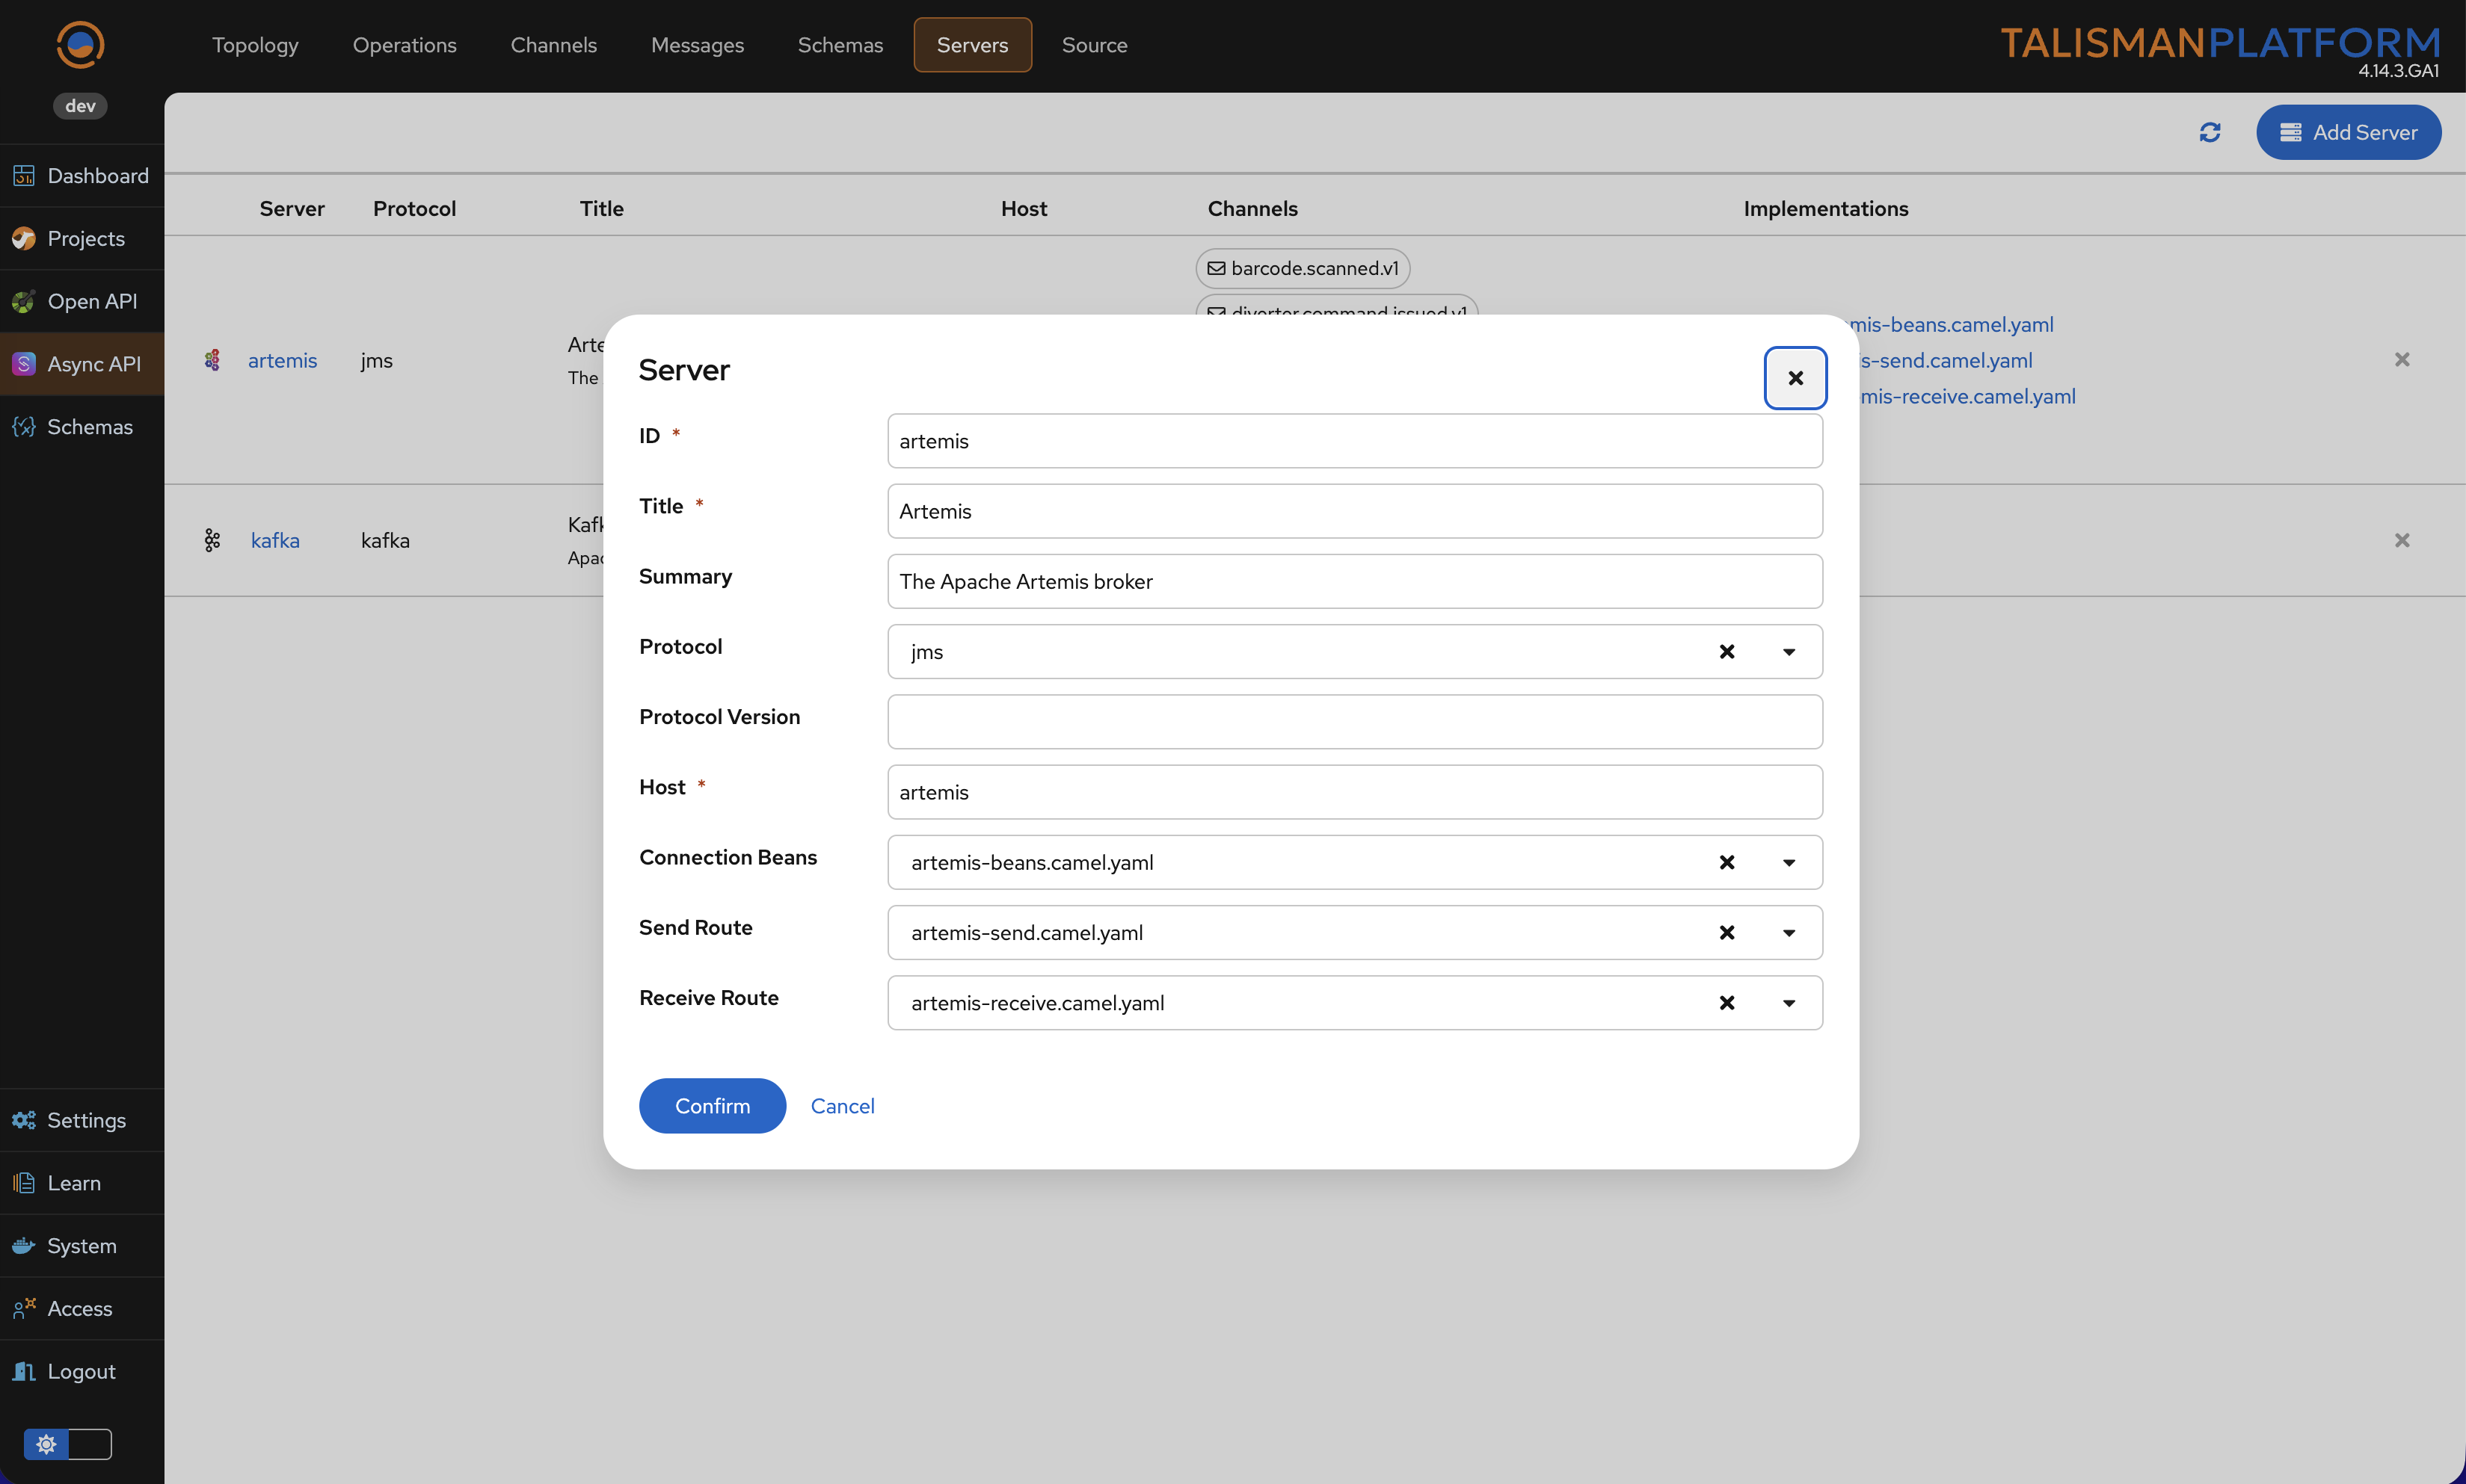Click the Talisman logo icon
Image resolution: width=2466 pixels, height=1484 pixels.
click(x=80, y=44)
